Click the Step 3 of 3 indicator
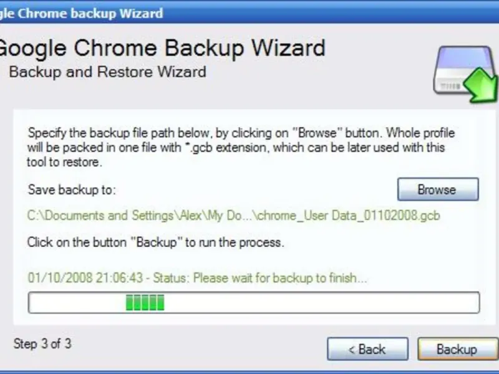 point(42,344)
